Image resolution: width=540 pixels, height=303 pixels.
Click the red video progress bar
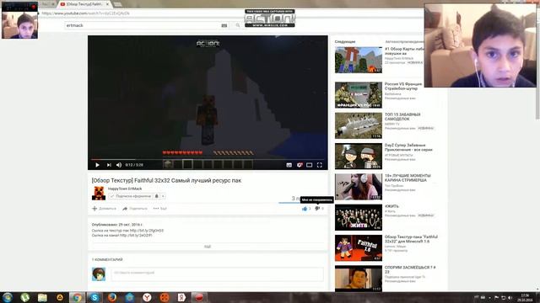(208, 159)
